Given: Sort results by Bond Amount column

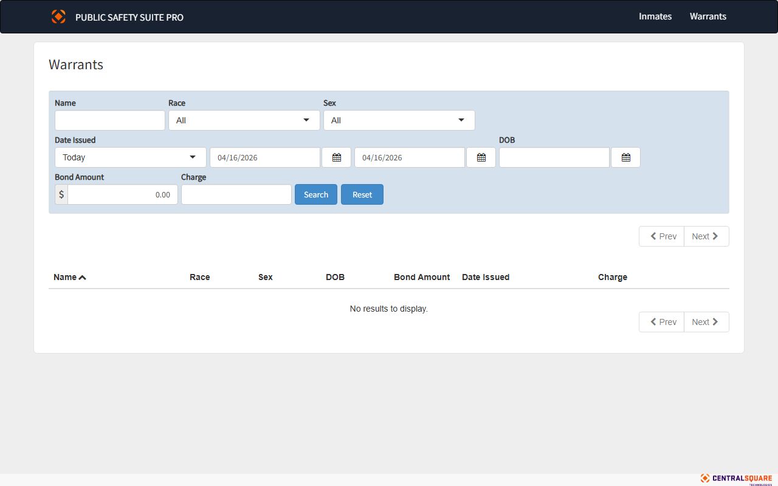Looking at the screenshot, I should pos(421,277).
